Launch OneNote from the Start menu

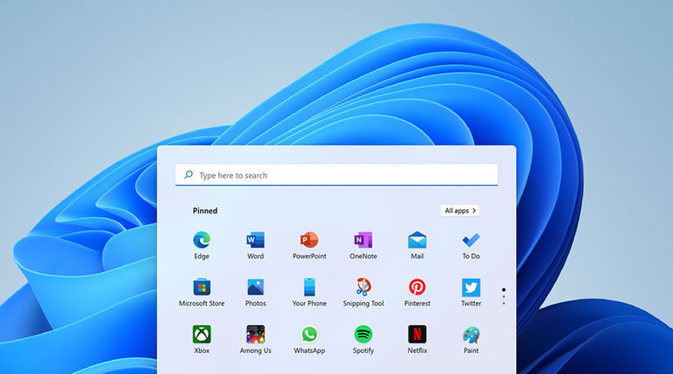(363, 245)
